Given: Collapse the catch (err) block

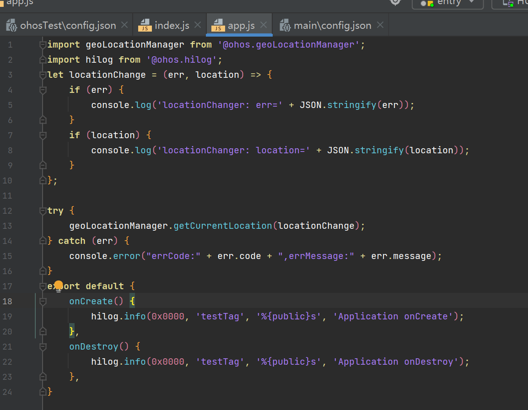Looking at the screenshot, I should tap(43, 241).
